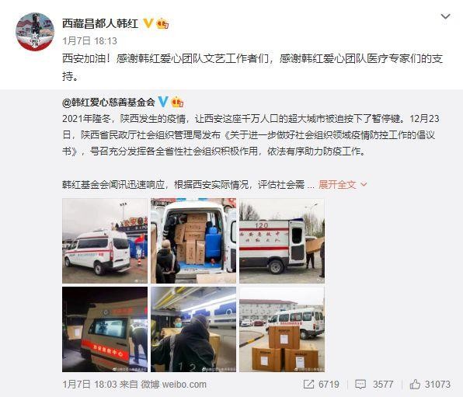Open the photo of boxes loaded in the van

click(193, 241)
